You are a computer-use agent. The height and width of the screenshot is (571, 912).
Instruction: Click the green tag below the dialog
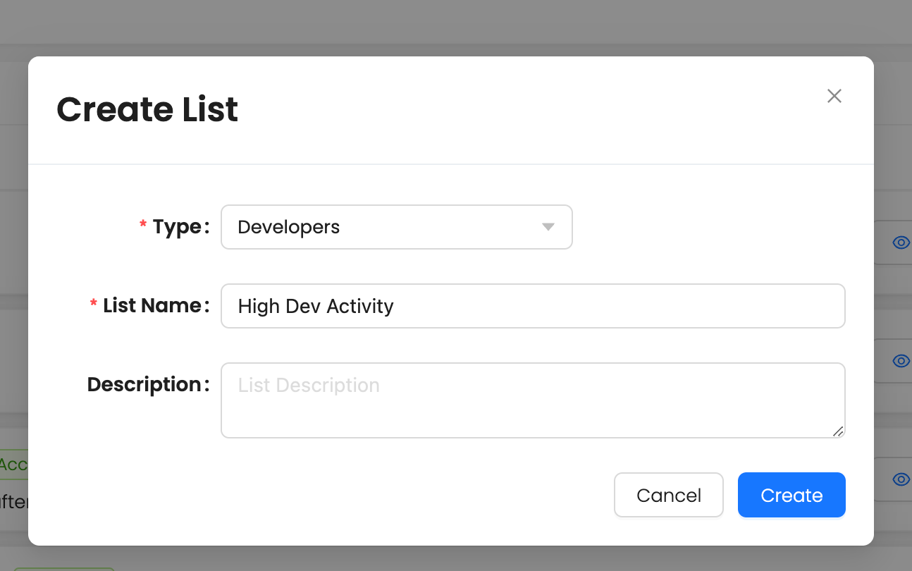[63, 568]
